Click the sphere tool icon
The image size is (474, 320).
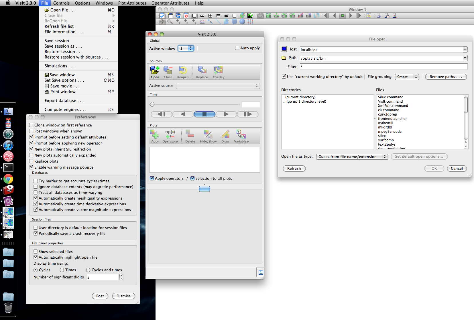coord(242,22)
